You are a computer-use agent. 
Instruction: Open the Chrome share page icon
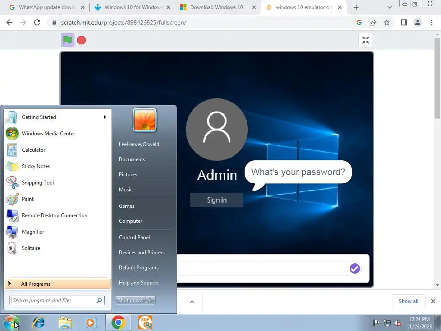click(x=373, y=22)
